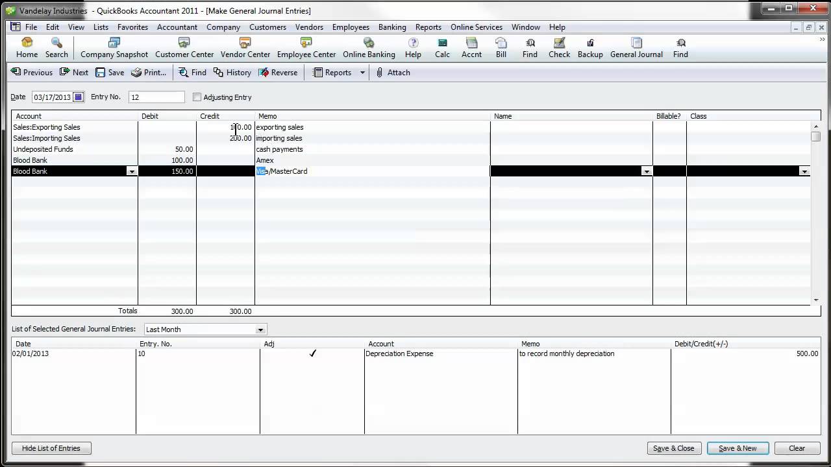Click the Visa/MasterCard memo cell
Image resolution: width=831 pixels, height=467 pixels.
(373, 171)
